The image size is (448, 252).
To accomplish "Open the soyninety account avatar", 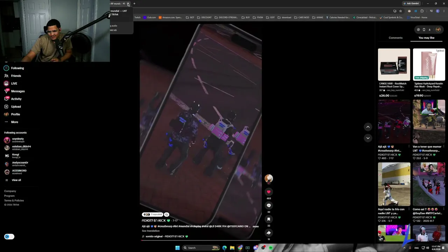I will tap(7, 140).
